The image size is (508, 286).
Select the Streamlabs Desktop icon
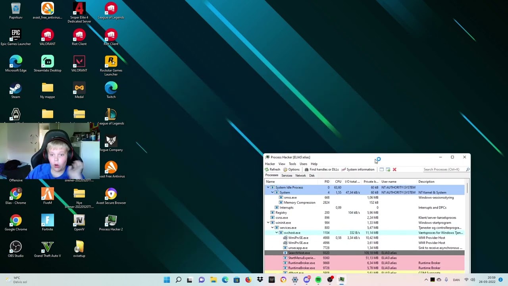48,64
